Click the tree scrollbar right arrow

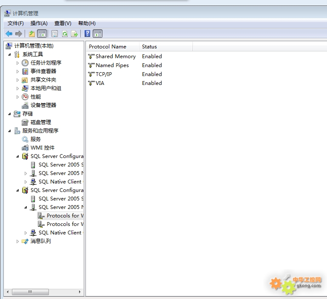pos(80,292)
